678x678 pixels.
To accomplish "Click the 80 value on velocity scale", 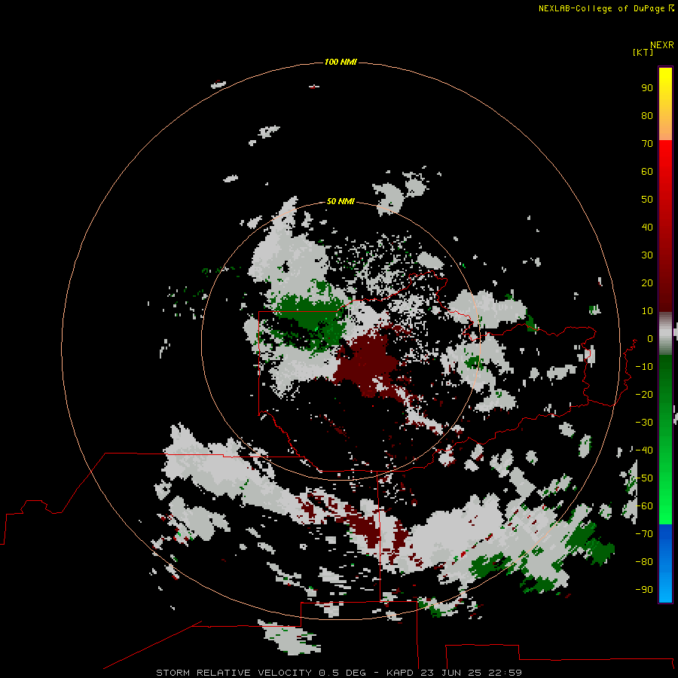I will coord(647,115).
